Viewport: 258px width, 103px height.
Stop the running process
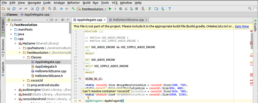[x=136, y=9]
